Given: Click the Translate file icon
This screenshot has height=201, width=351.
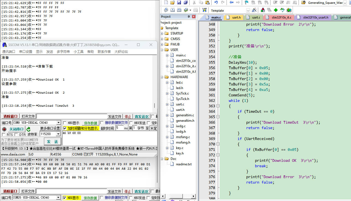Looking at the screenshot, I should [x=166, y=10].
